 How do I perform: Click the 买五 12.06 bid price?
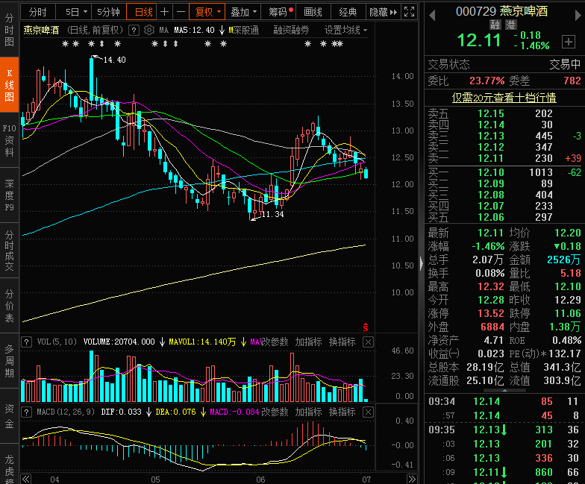(491, 218)
